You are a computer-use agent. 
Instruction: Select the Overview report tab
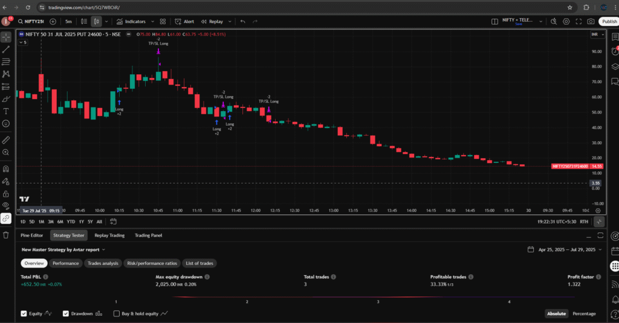34,263
